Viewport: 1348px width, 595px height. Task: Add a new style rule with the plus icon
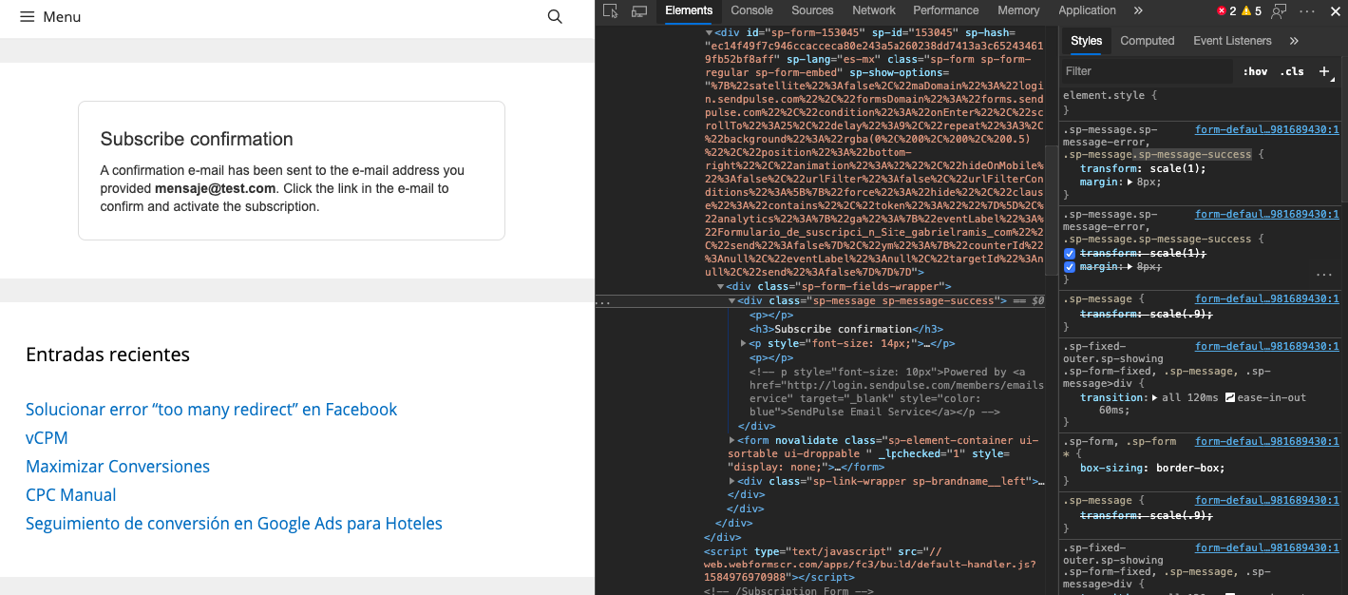(1324, 71)
